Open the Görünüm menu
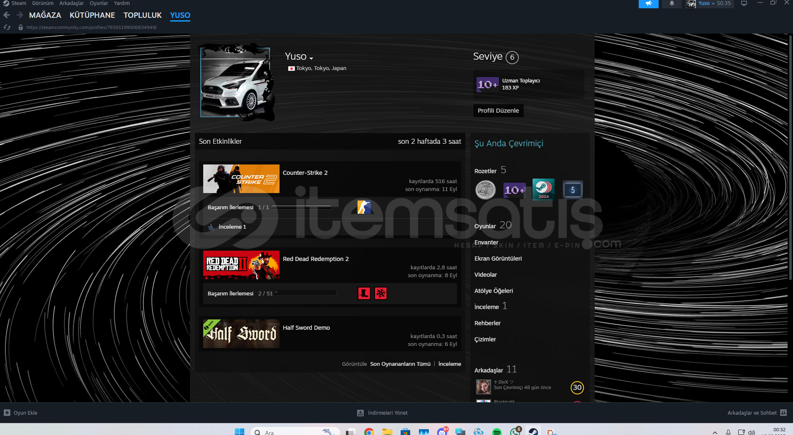Image resolution: width=793 pixels, height=435 pixels. pos(43,3)
